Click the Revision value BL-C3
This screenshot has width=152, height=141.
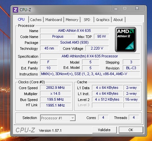click(131, 68)
